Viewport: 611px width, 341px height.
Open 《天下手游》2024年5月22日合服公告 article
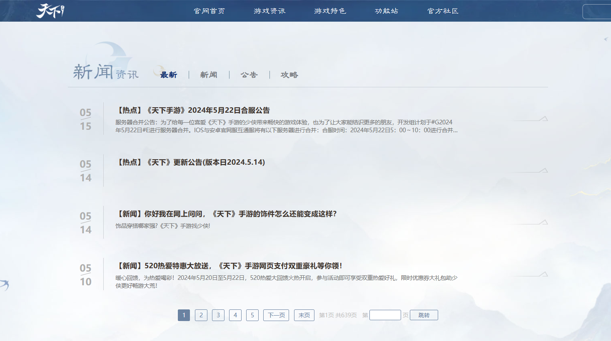coord(193,110)
